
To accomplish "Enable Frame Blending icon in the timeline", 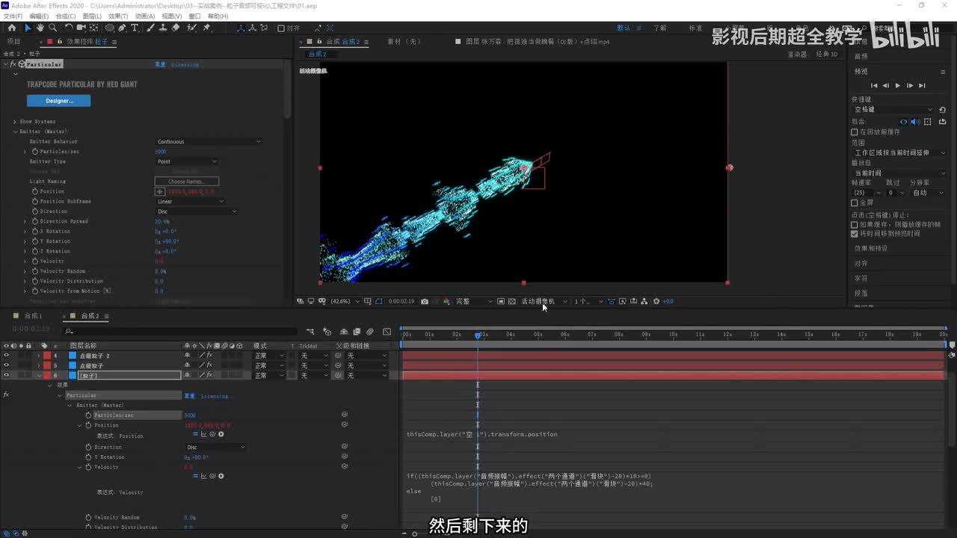I will coord(356,331).
